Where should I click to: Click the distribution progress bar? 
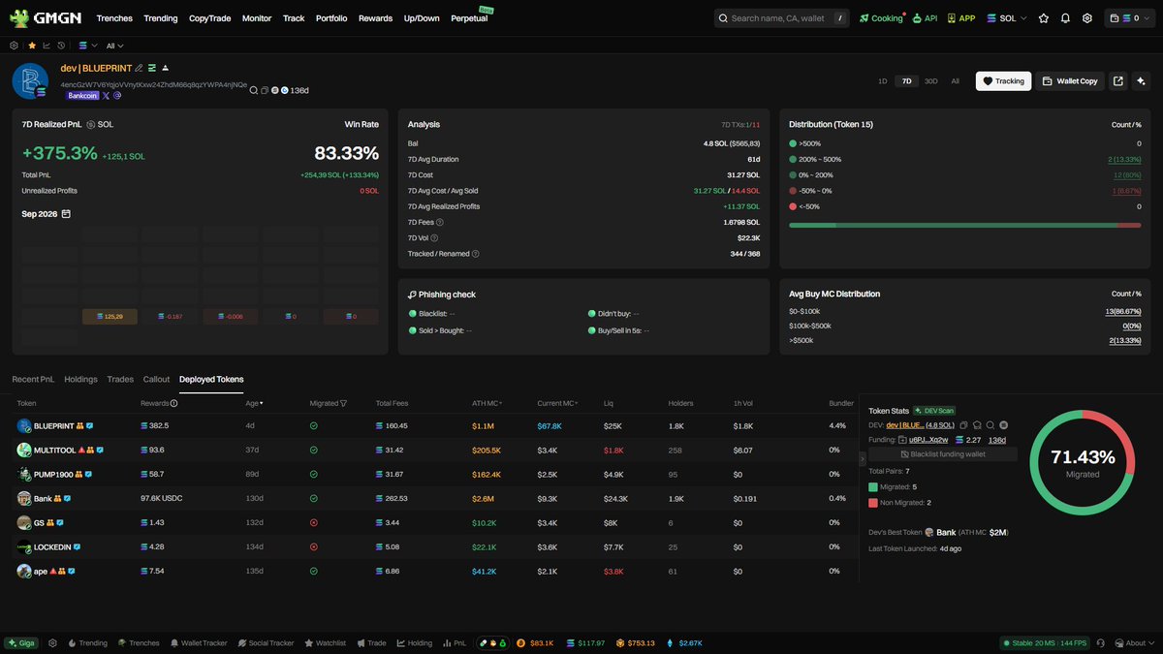tap(964, 226)
